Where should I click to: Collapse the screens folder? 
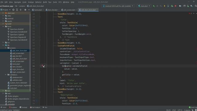6,48
